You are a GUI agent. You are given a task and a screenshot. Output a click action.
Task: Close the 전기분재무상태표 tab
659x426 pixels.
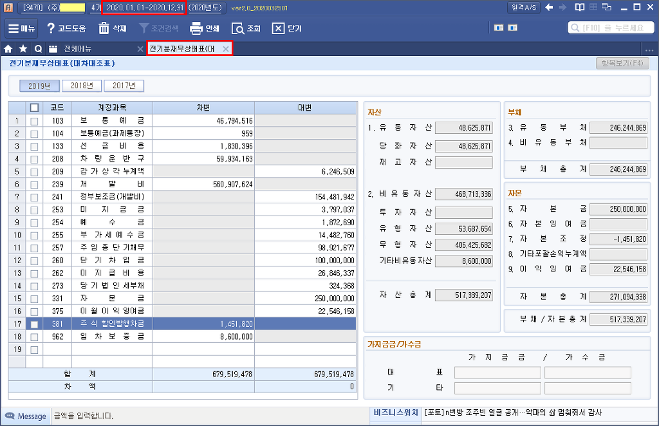click(225, 49)
